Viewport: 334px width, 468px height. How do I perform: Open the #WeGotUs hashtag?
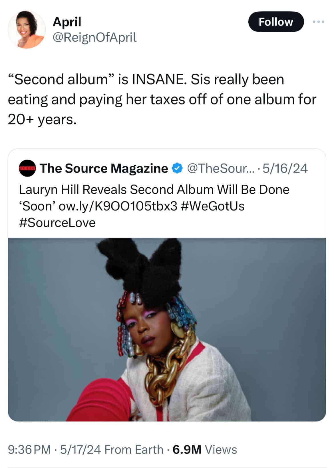(213, 206)
